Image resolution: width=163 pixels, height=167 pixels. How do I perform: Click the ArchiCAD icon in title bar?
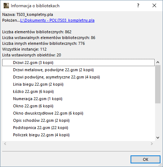point(6,6)
